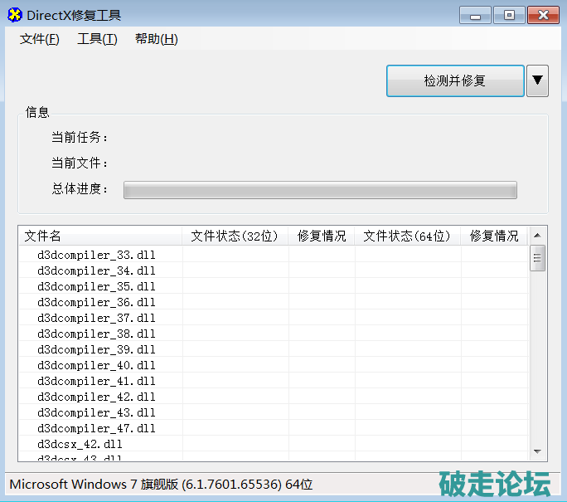
Task: Select the d3dcompiler_40.dll entry
Action: coord(96,365)
